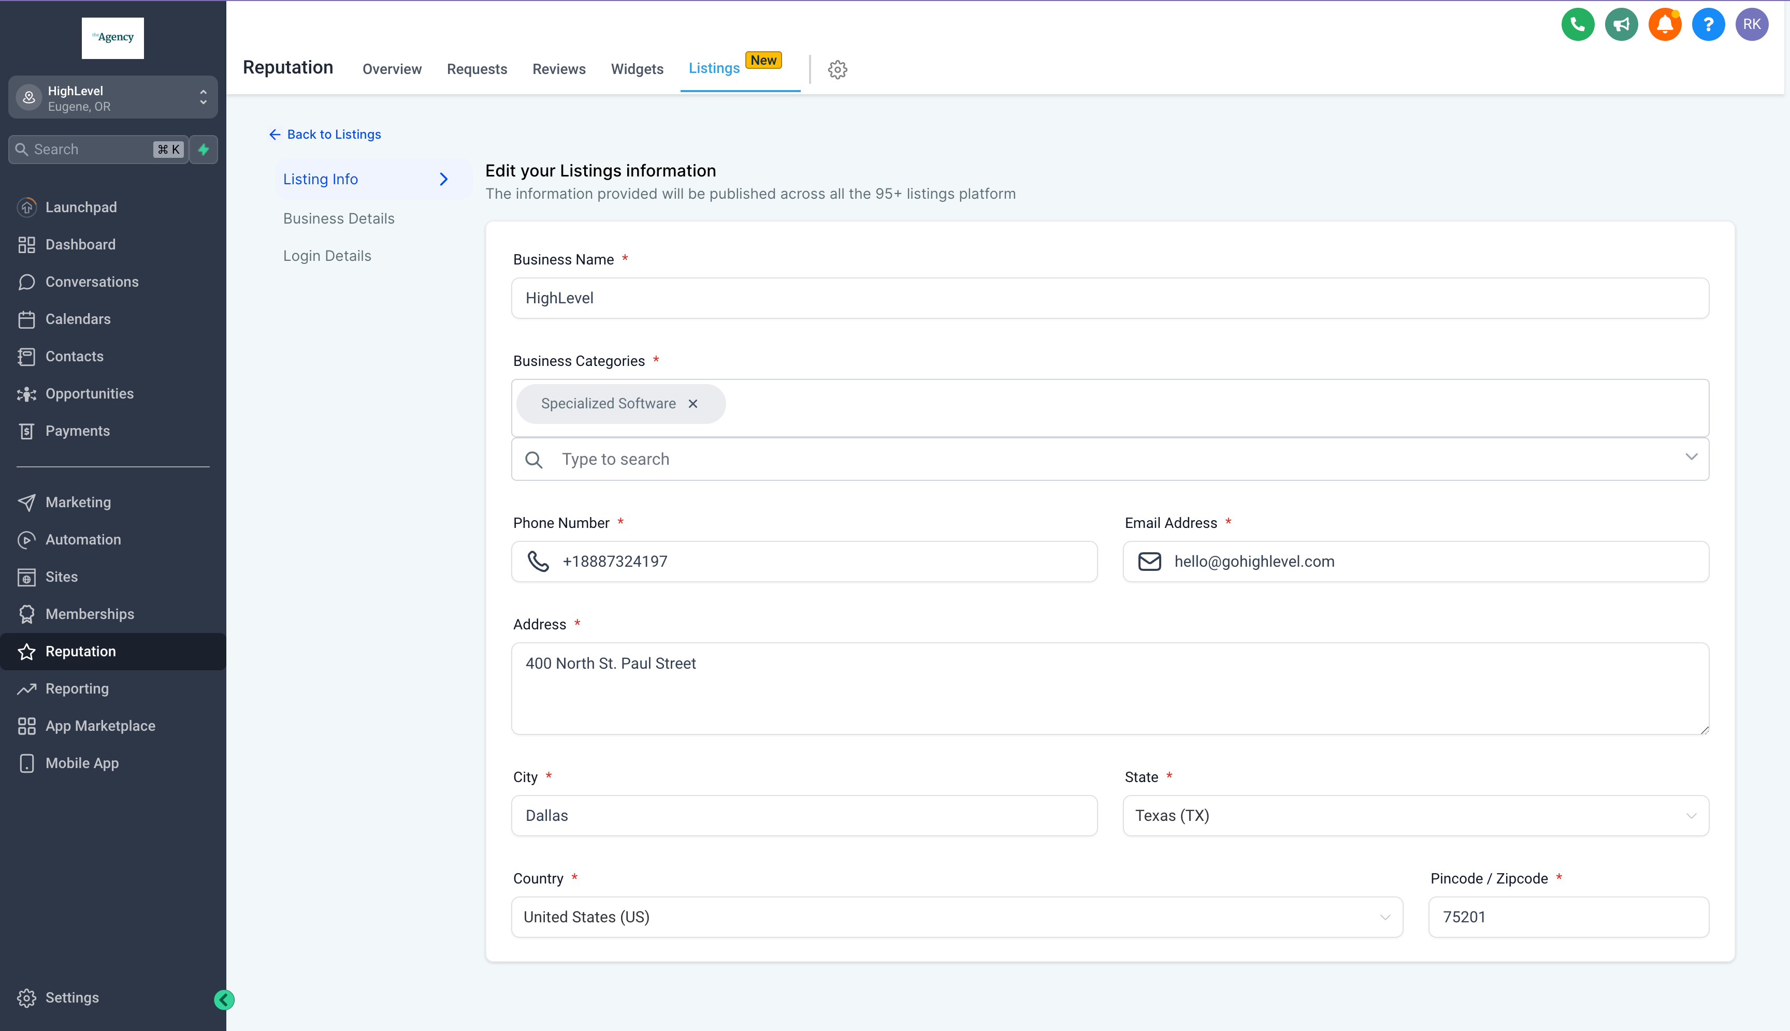Open the Login Details section
The height and width of the screenshot is (1031, 1790).
327,256
